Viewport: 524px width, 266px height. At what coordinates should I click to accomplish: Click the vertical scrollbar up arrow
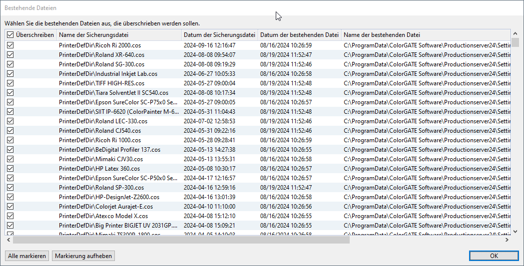[515, 33]
